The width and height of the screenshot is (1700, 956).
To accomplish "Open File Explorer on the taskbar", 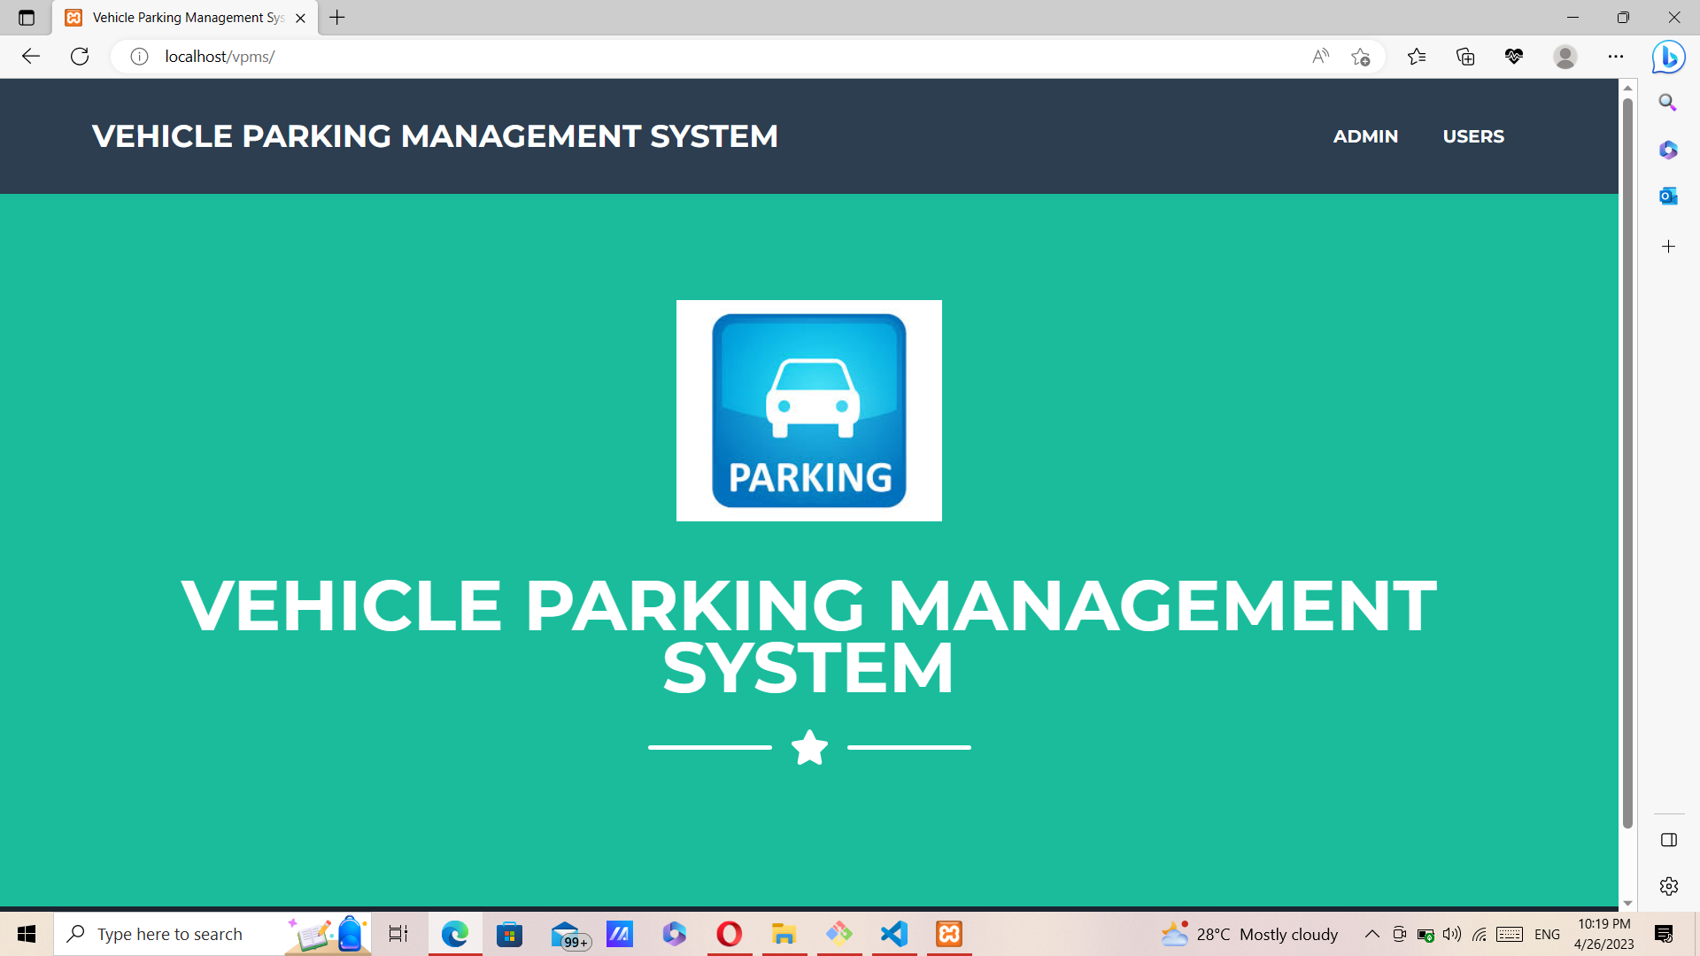I will [x=784, y=934].
